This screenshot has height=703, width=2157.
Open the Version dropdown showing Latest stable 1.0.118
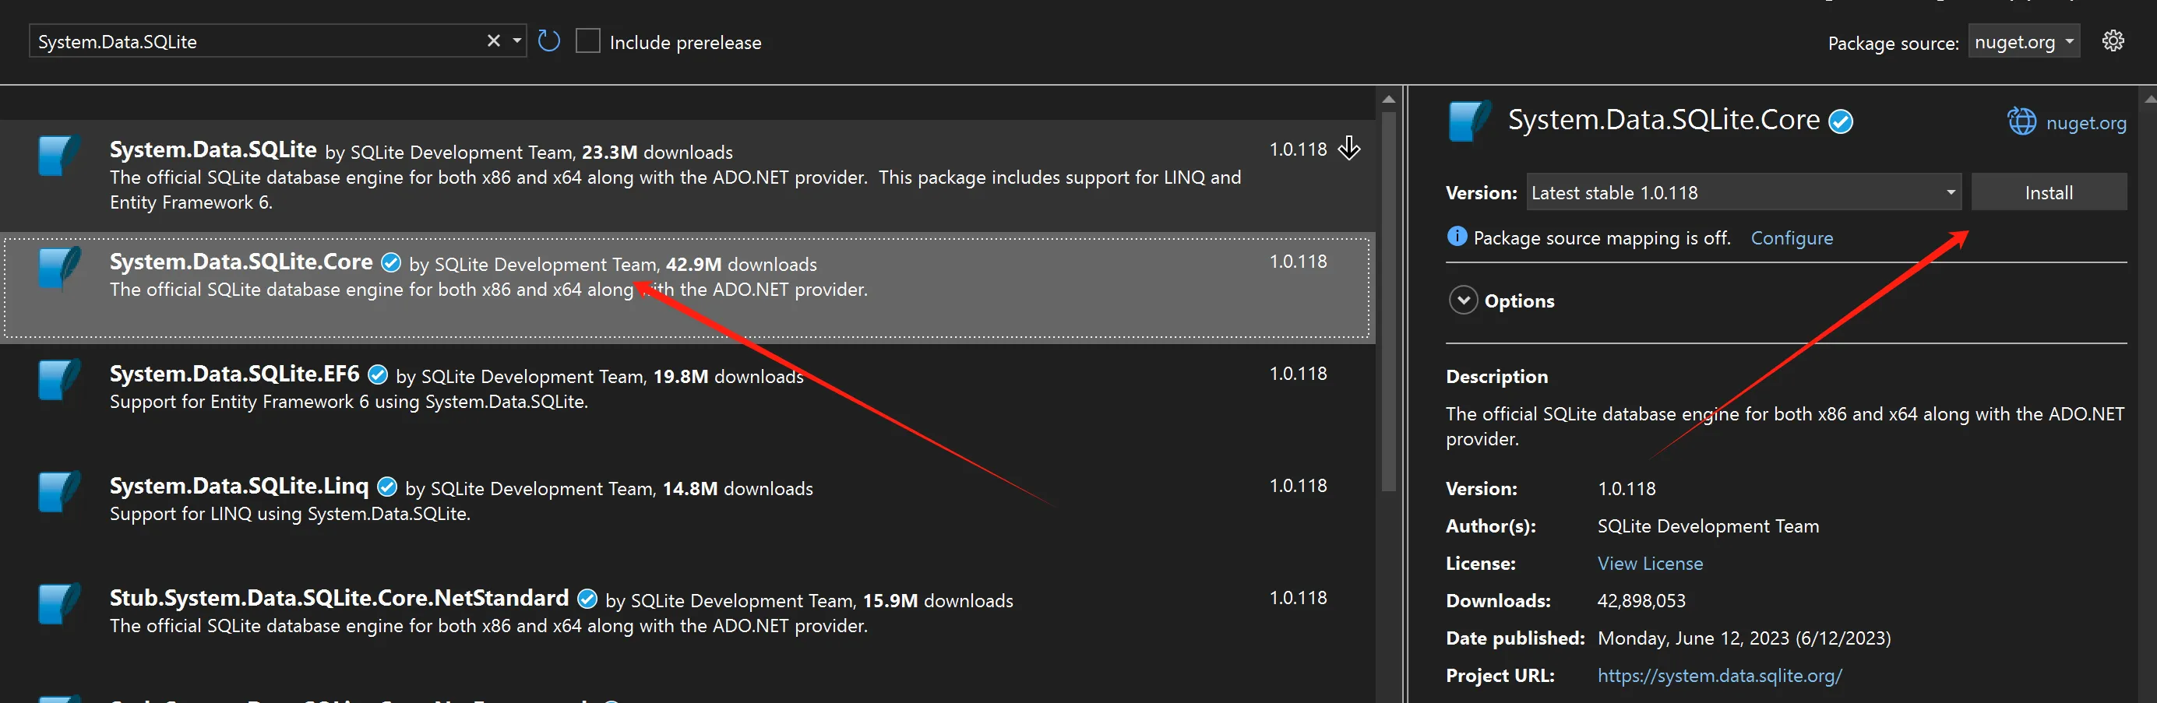1743,192
